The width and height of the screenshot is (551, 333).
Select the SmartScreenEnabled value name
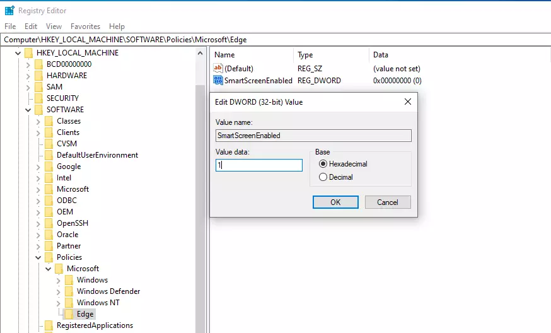click(258, 81)
